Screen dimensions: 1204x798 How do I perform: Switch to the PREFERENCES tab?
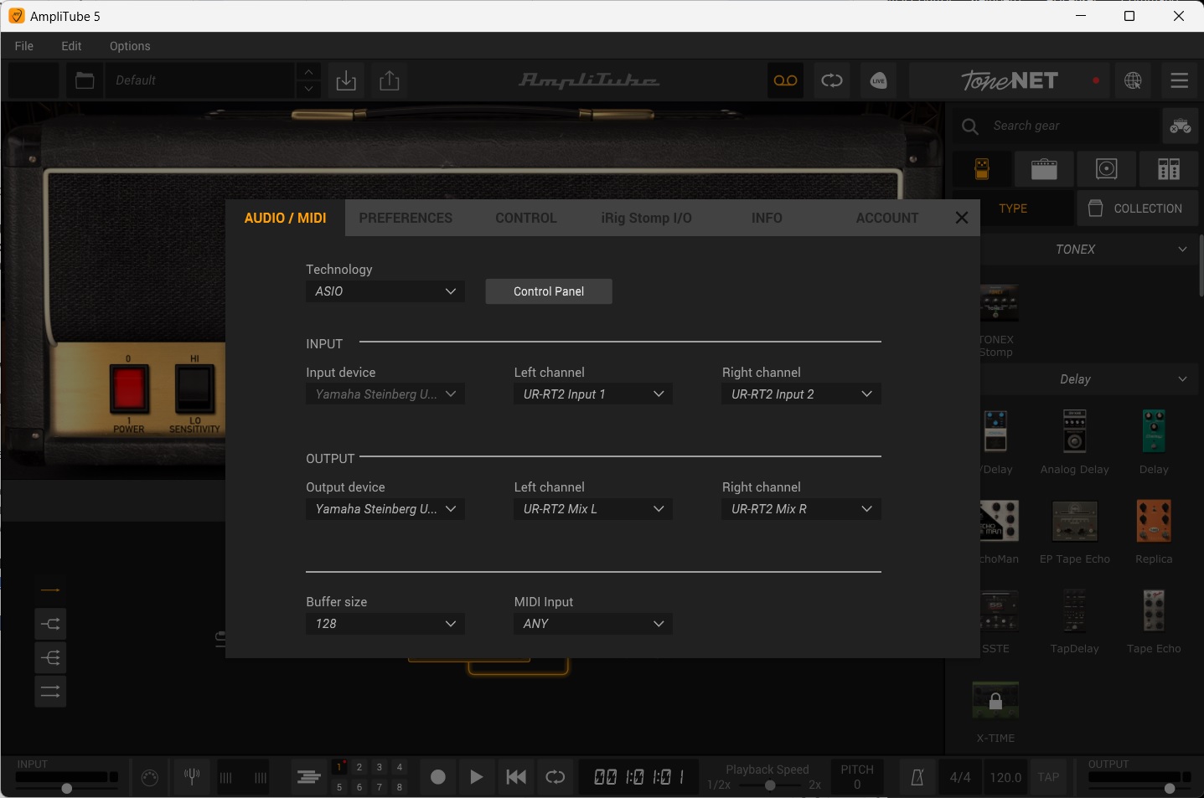click(406, 217)
